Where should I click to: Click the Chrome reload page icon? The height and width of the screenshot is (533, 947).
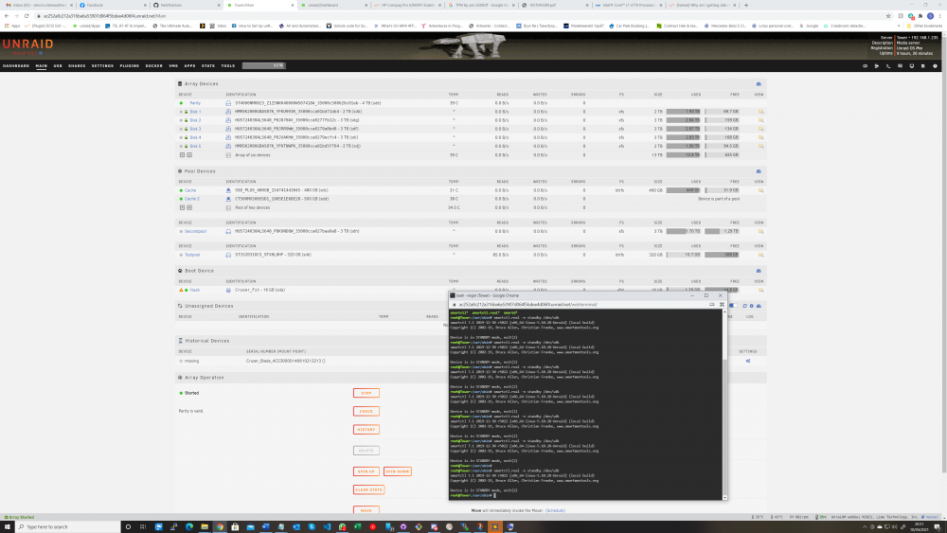(27, 16)
